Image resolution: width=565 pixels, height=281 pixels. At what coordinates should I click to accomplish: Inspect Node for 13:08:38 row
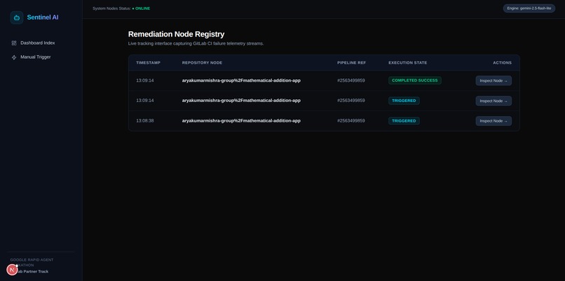click(x=493, y=121)
